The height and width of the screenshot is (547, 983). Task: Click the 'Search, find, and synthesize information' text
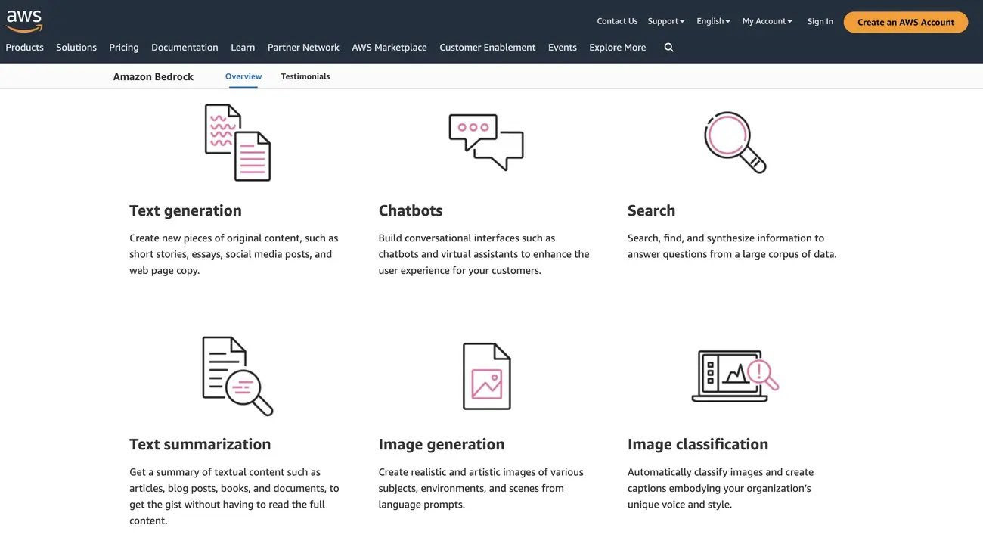(x=732, y=246)
